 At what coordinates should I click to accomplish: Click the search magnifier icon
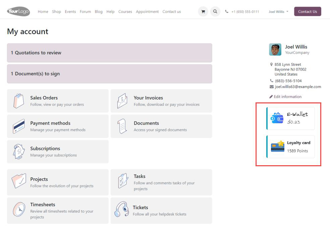click(x=215, y=11)
